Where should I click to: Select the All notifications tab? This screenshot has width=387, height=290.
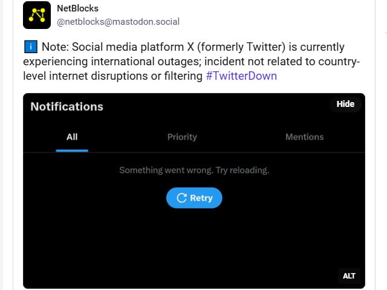(72, 137)
